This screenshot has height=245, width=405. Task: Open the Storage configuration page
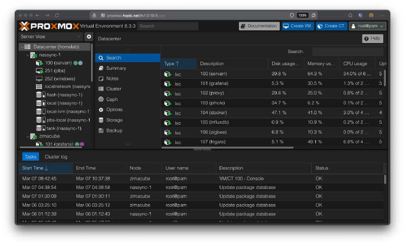pos(114,120)
